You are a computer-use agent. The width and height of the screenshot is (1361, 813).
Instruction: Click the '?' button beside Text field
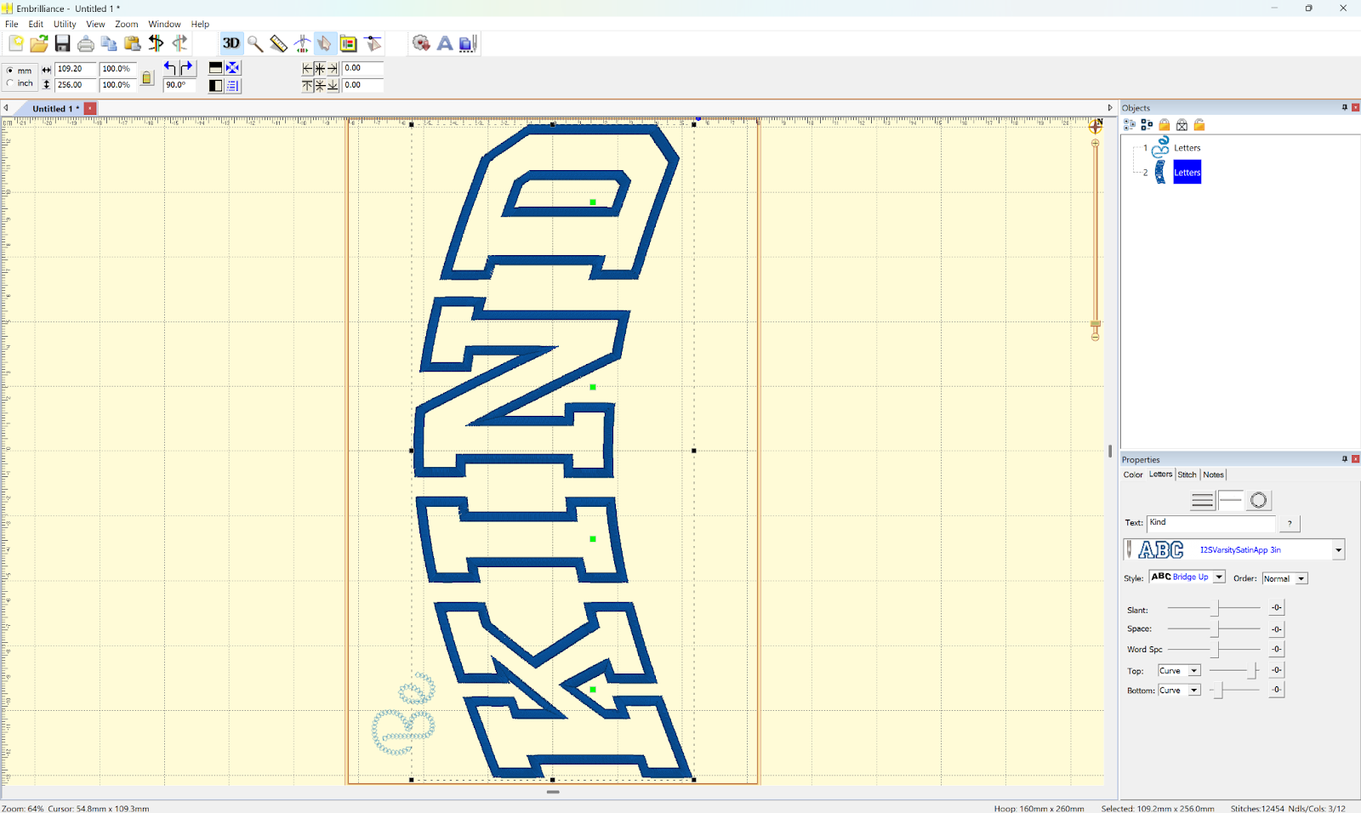click(1290, 524)
